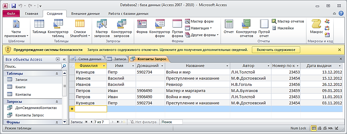Open Навигация forms dropdown
Viewport: 347px width, 134px height.
click(198, 28)
